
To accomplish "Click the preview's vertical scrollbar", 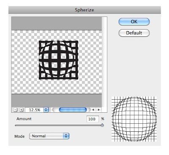I will click(x=104, y=62).
